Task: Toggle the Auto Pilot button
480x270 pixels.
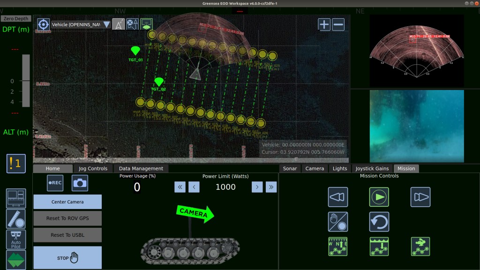Action: 16,240
